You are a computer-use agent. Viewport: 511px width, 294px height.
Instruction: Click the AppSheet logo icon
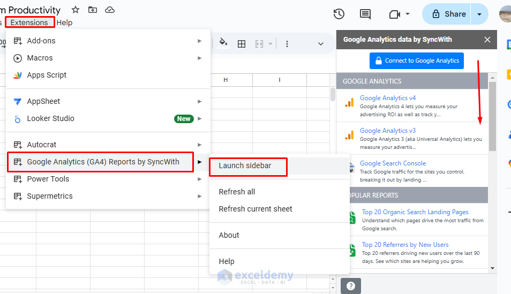tap(18, 102)
